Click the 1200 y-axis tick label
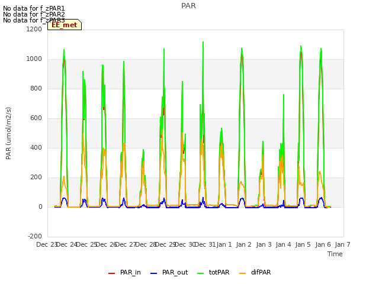The width and height of the screenshot is (379, 284). pos(34,29)
